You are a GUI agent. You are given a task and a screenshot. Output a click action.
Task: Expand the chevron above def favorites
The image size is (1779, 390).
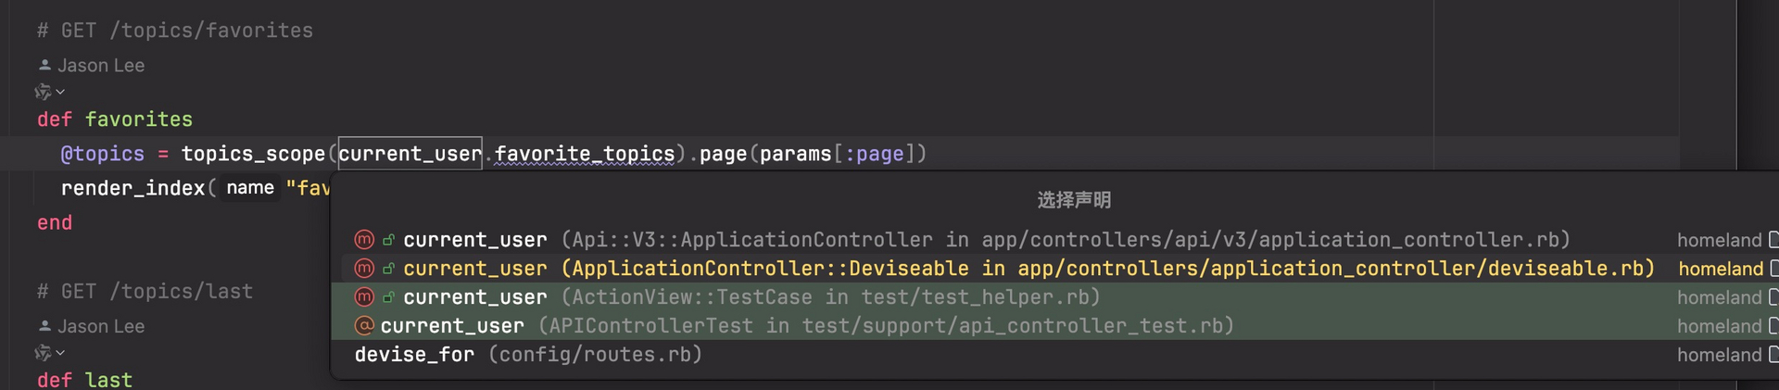click(x=60, y=92)
